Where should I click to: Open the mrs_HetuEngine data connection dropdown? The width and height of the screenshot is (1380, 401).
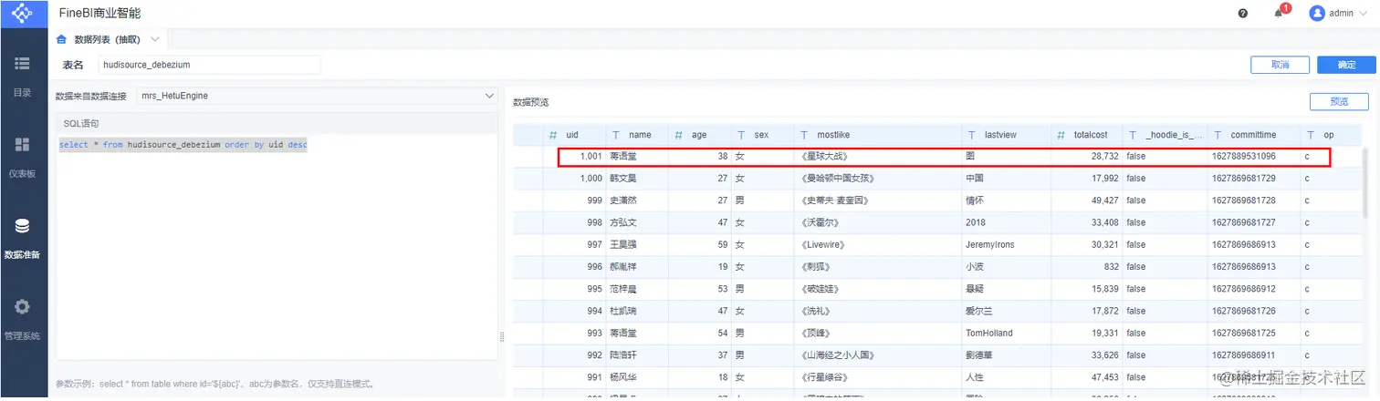316,95
